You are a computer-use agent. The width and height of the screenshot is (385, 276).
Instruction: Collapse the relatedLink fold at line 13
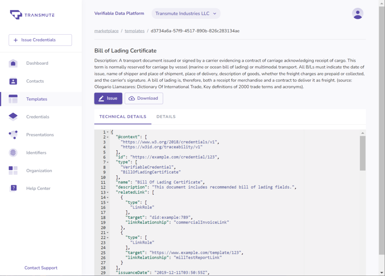click(108, 192)
